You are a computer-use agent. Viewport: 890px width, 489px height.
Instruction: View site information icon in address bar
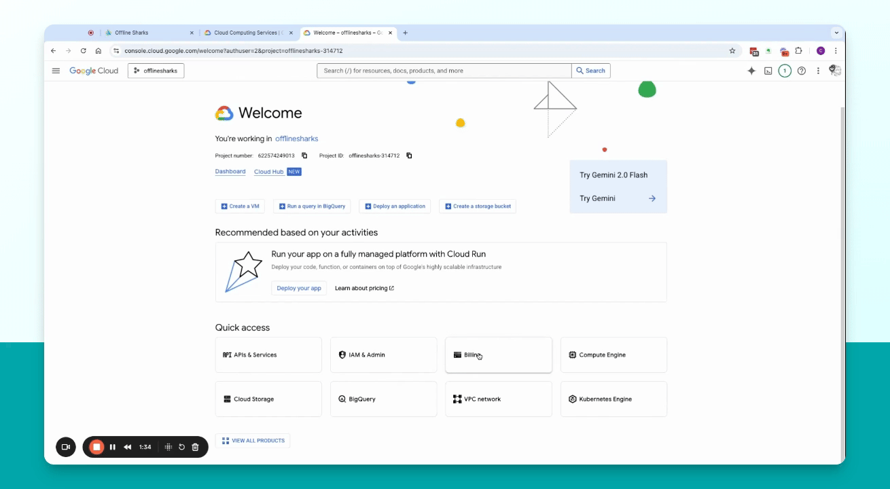point(116,51)
